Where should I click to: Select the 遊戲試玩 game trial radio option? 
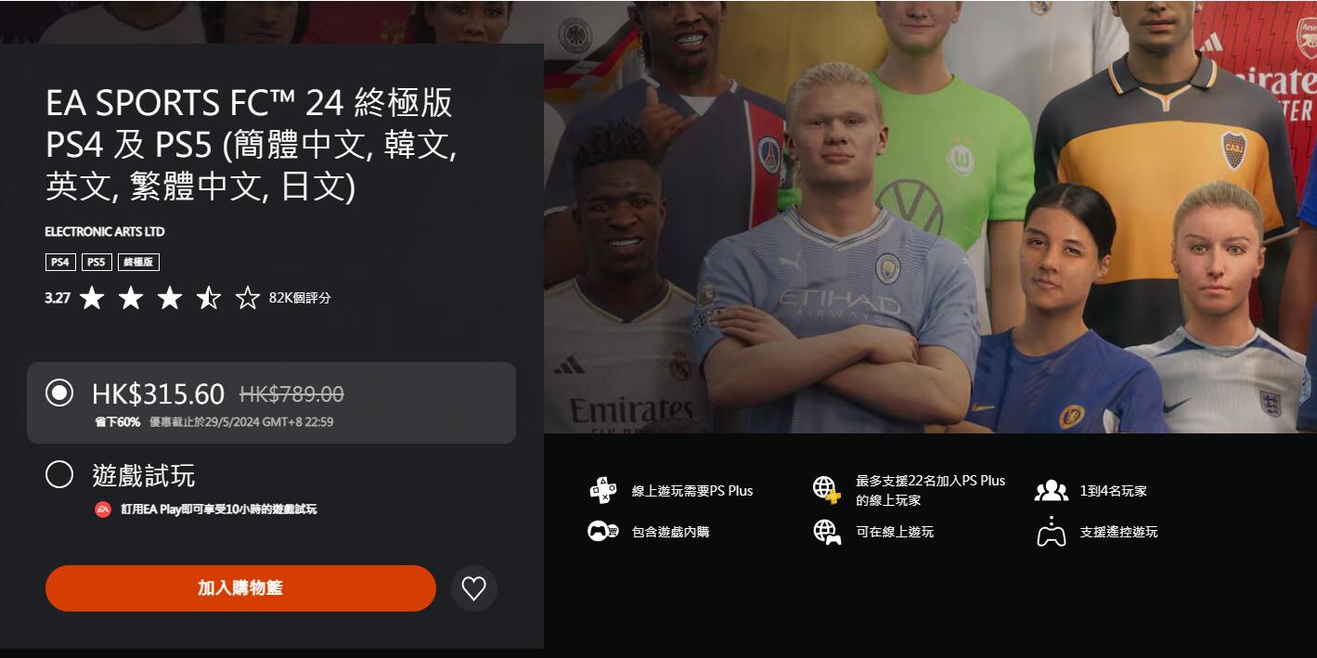click(59, 474)
